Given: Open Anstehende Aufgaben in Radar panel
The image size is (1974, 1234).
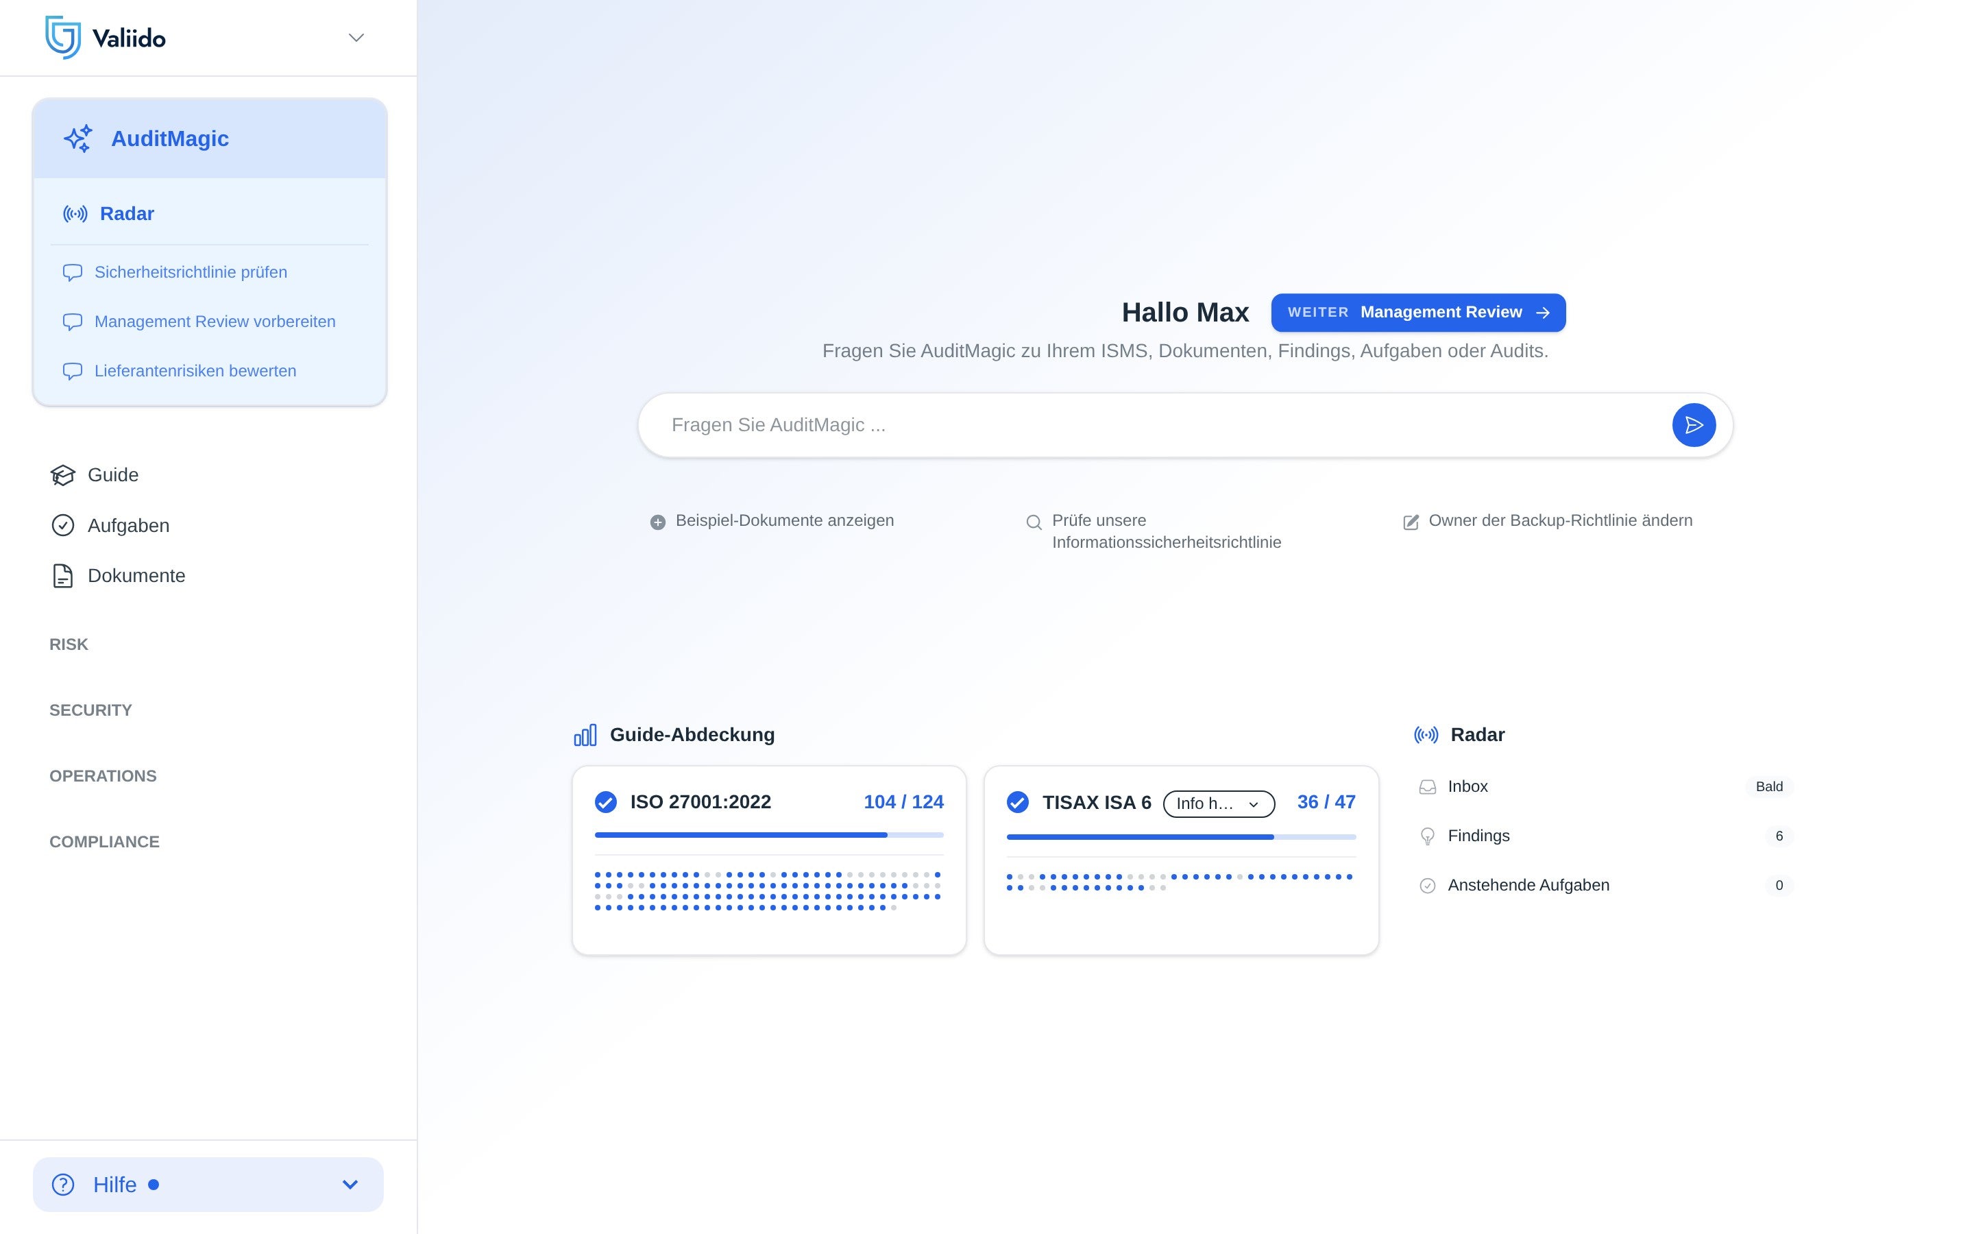Looking at the screenshot, I should (1528, 886).
